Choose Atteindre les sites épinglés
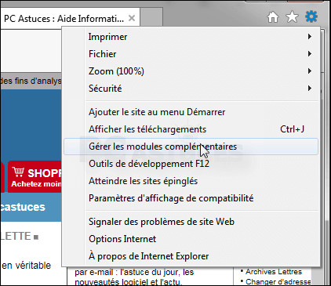This screenshot has width=331, height=286. [x=191, y=181]
